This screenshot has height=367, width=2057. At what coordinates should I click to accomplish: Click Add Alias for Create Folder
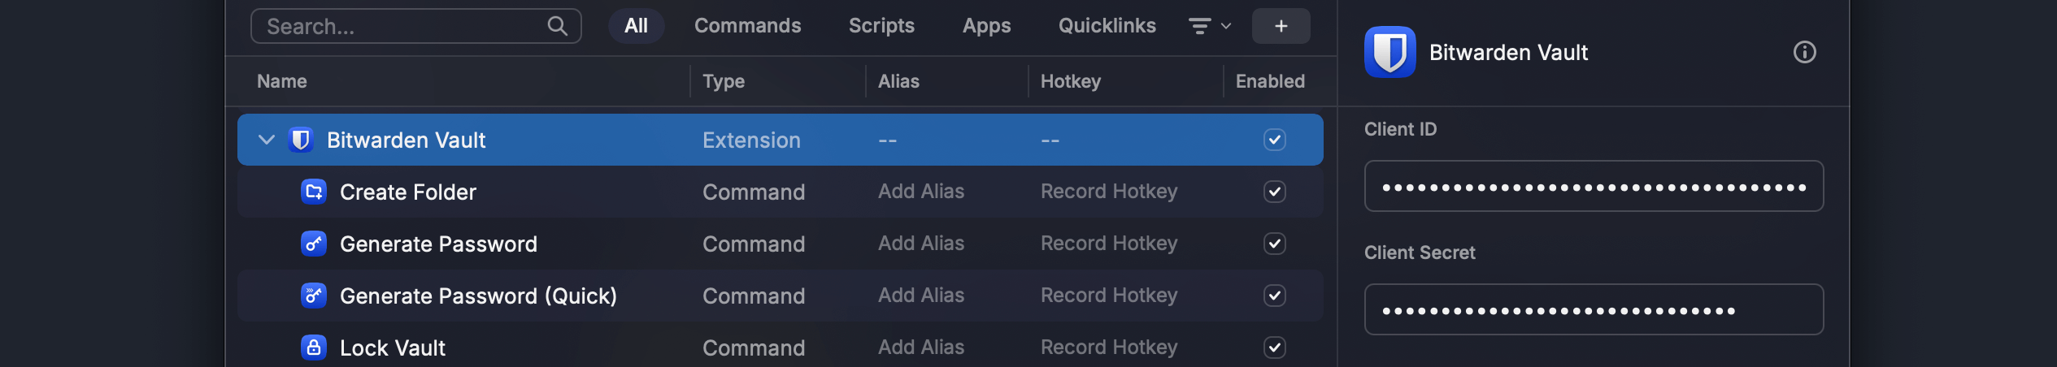(x=920, y=192)
